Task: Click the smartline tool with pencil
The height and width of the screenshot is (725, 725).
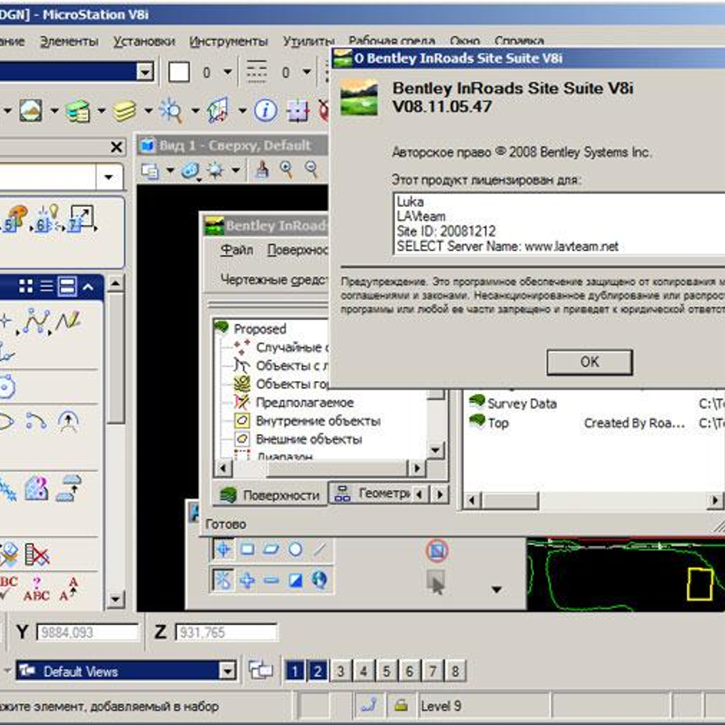Action: click(68, 321)
